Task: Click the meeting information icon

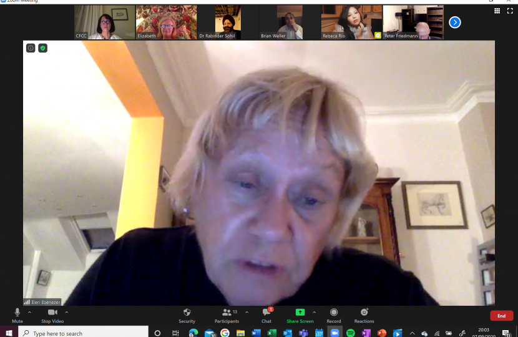Action: pyautogui.click(x=31, y=48)
